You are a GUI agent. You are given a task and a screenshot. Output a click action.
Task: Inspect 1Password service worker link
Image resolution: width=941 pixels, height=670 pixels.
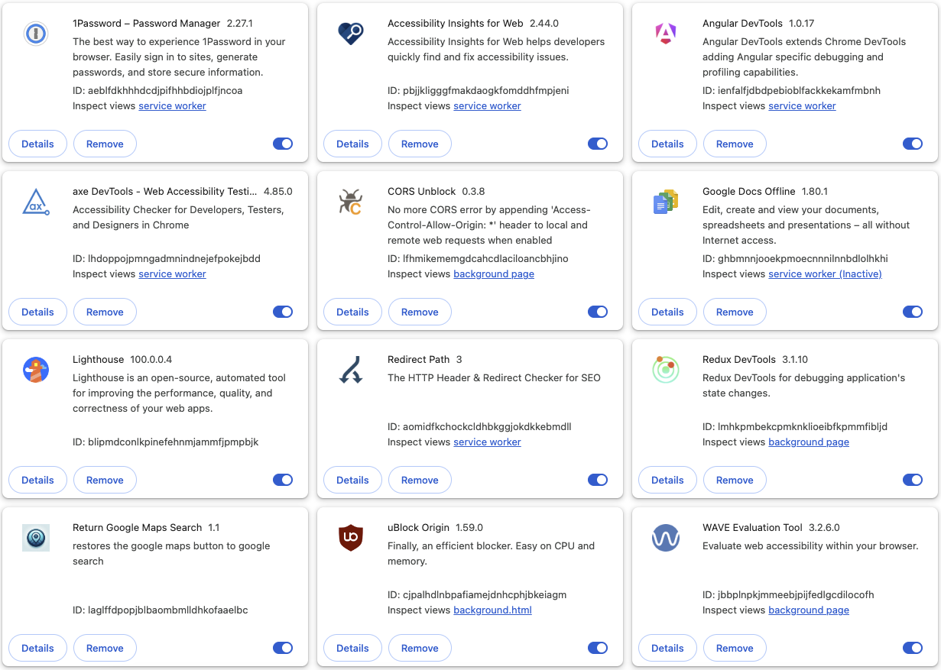(x=172, y=106)
